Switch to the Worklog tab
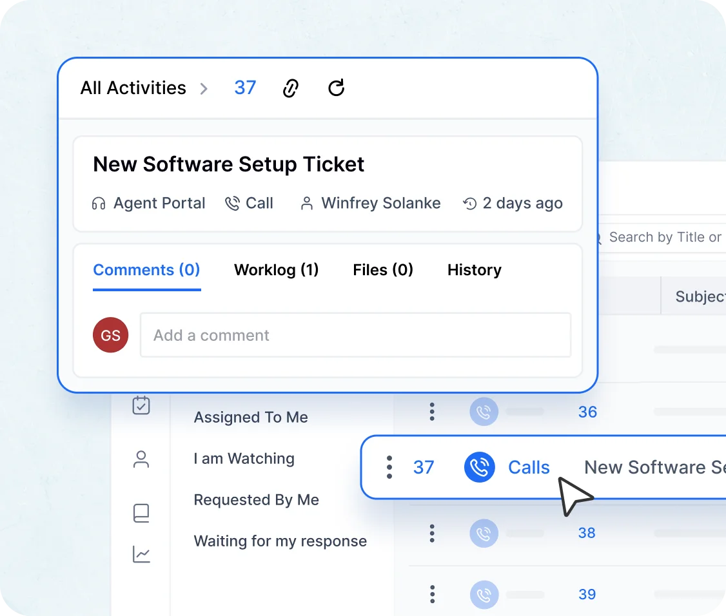 [x=276, y=270]
